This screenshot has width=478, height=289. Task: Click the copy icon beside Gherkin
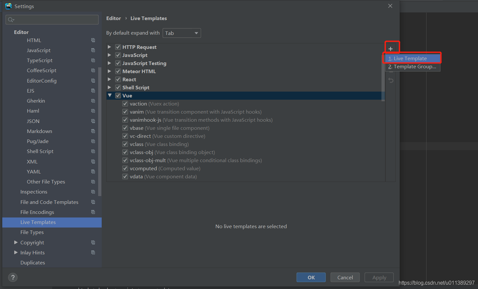[93, 101]
